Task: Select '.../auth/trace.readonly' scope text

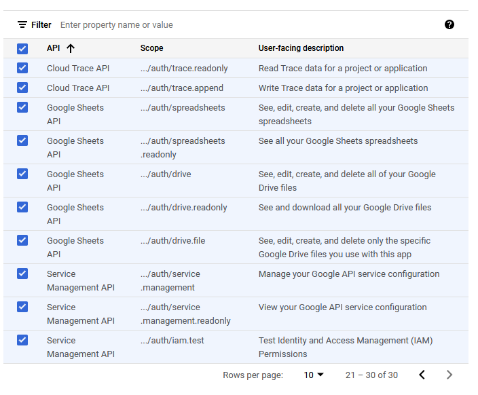Action: coord(184,69)
